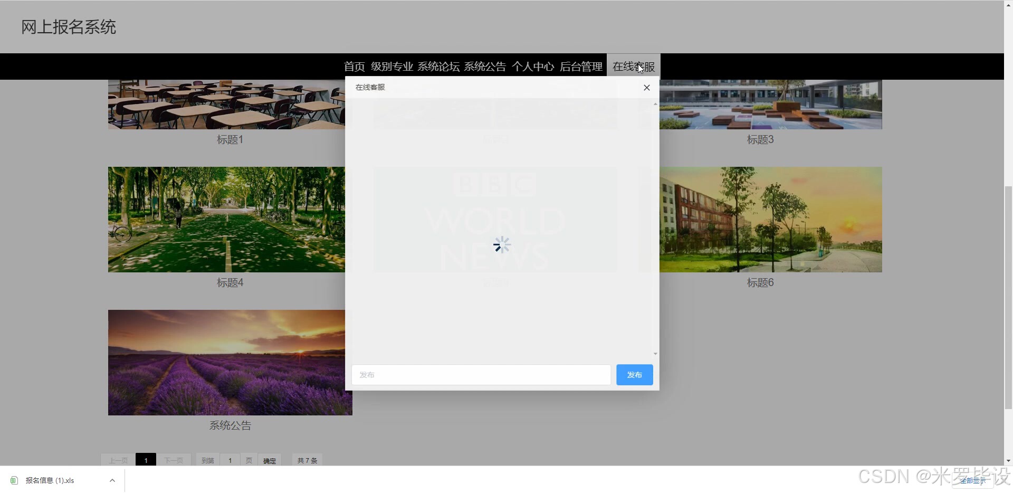1013x493 pixels.
Task: Open 系统公告 in the navigation bar
Action: (x=485, y=67)
